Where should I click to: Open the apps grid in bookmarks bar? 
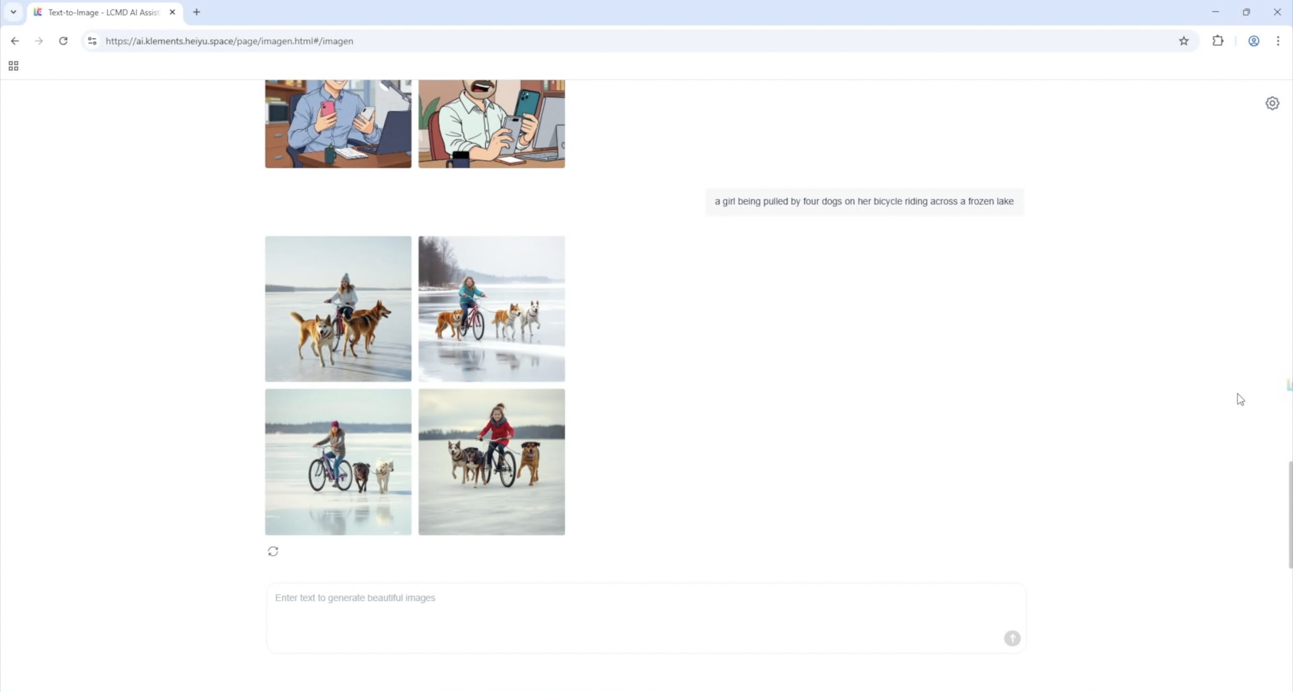(x=14, y=66)
